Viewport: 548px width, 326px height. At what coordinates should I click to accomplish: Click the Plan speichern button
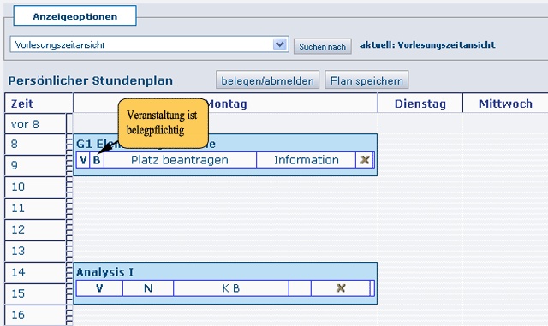tap(366, 80)
